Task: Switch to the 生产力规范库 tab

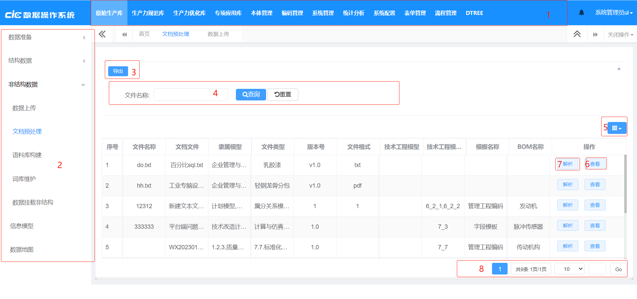Action: point(148,13)
